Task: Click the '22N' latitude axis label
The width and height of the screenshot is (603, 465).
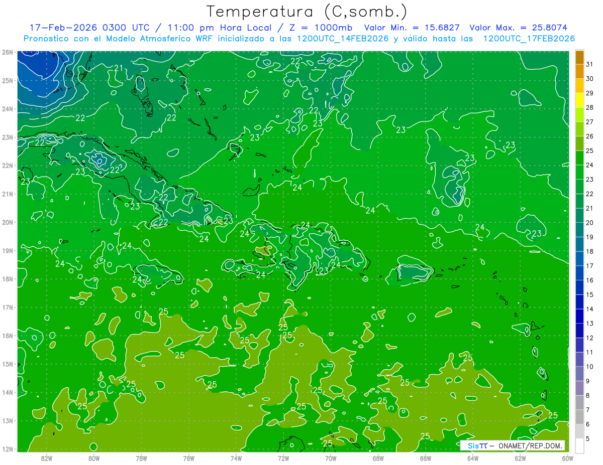Action: (7, 166)
